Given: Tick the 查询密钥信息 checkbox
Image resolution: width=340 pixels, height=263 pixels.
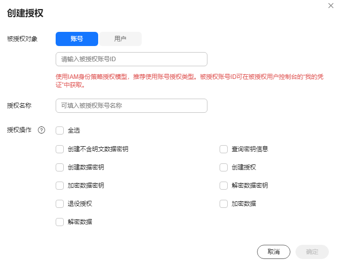Looking at the screenshot, I should tap(224, 149).
